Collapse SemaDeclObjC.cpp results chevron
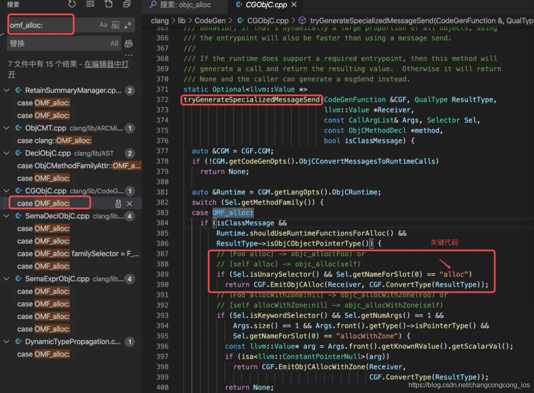This screenshot has height=393, width=534. coord(7,216)
